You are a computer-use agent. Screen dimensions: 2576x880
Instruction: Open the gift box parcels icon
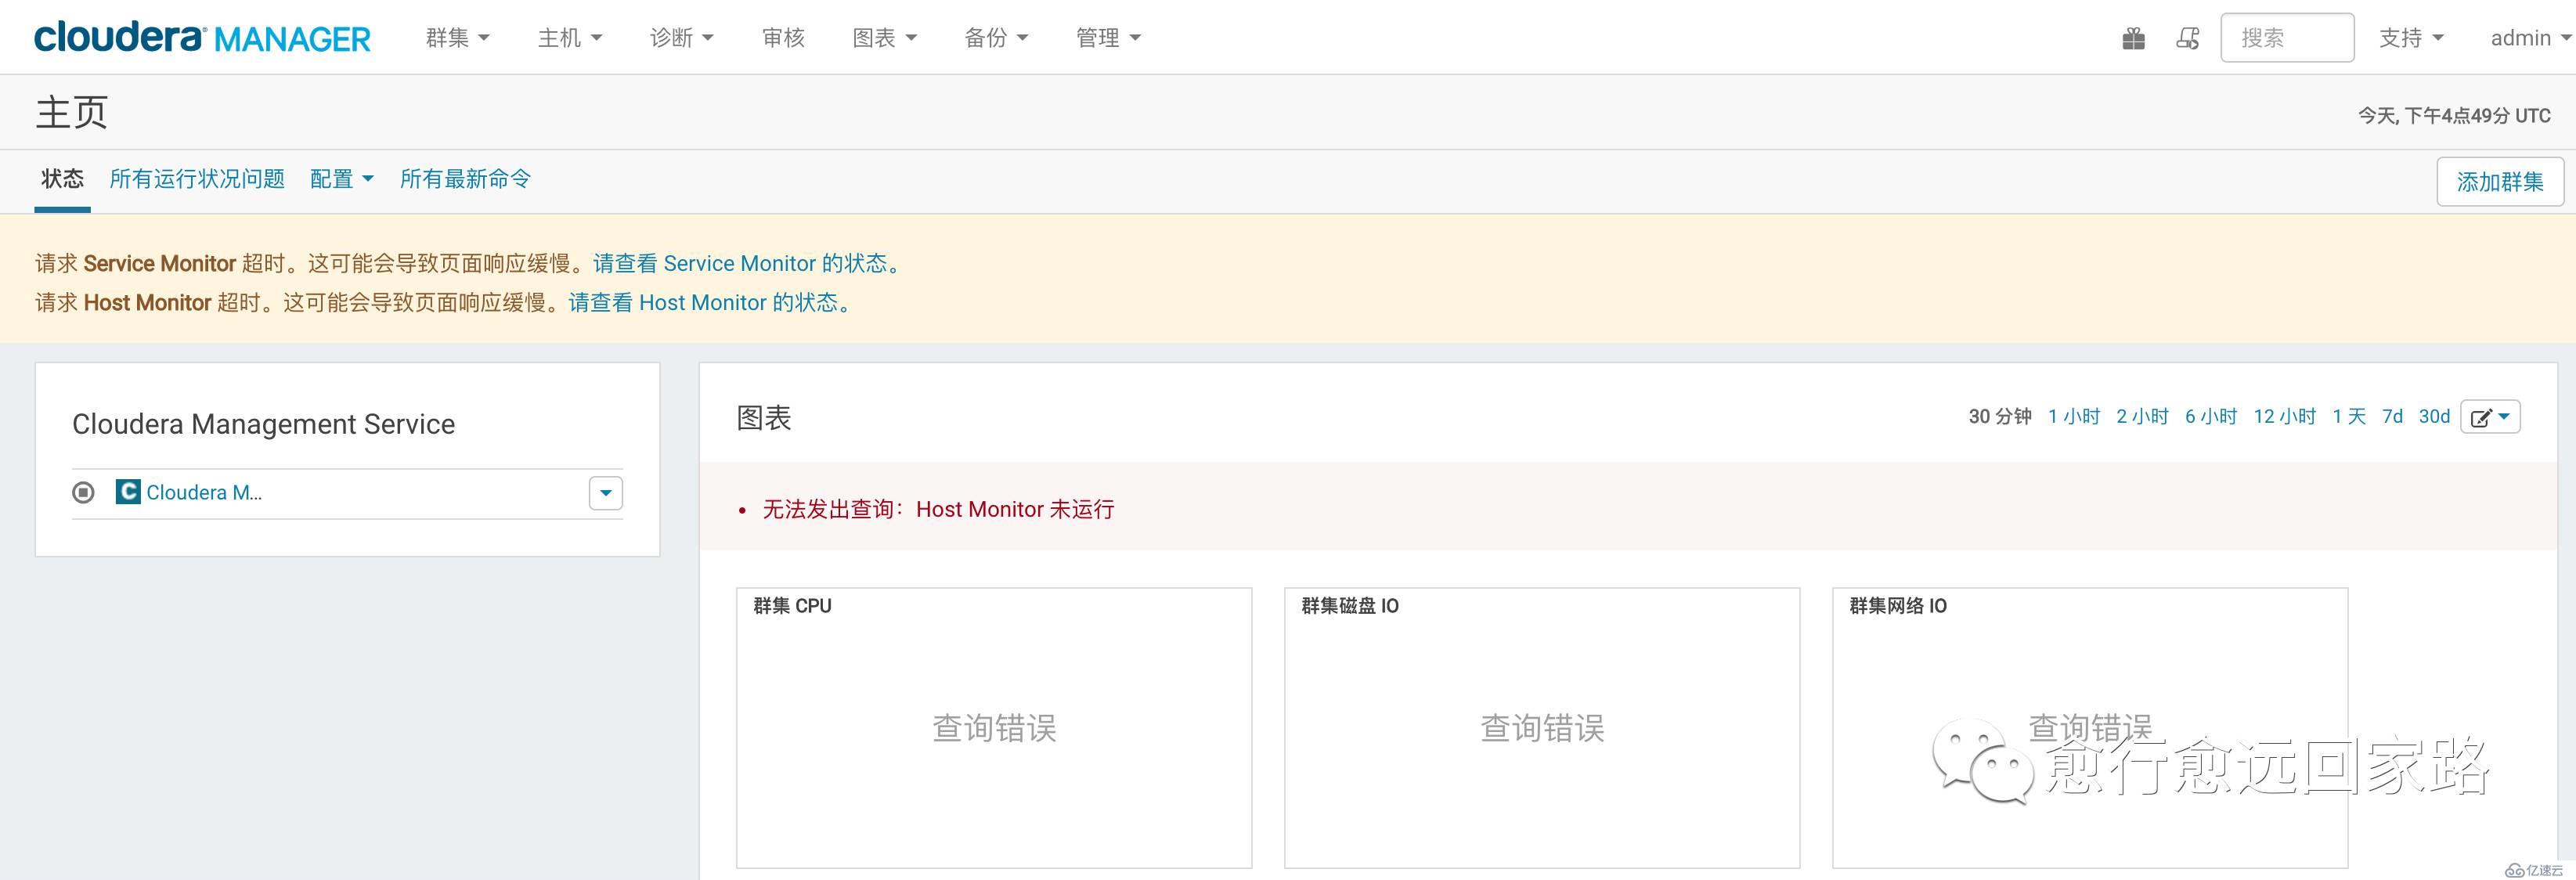(x=2133, y=38)
